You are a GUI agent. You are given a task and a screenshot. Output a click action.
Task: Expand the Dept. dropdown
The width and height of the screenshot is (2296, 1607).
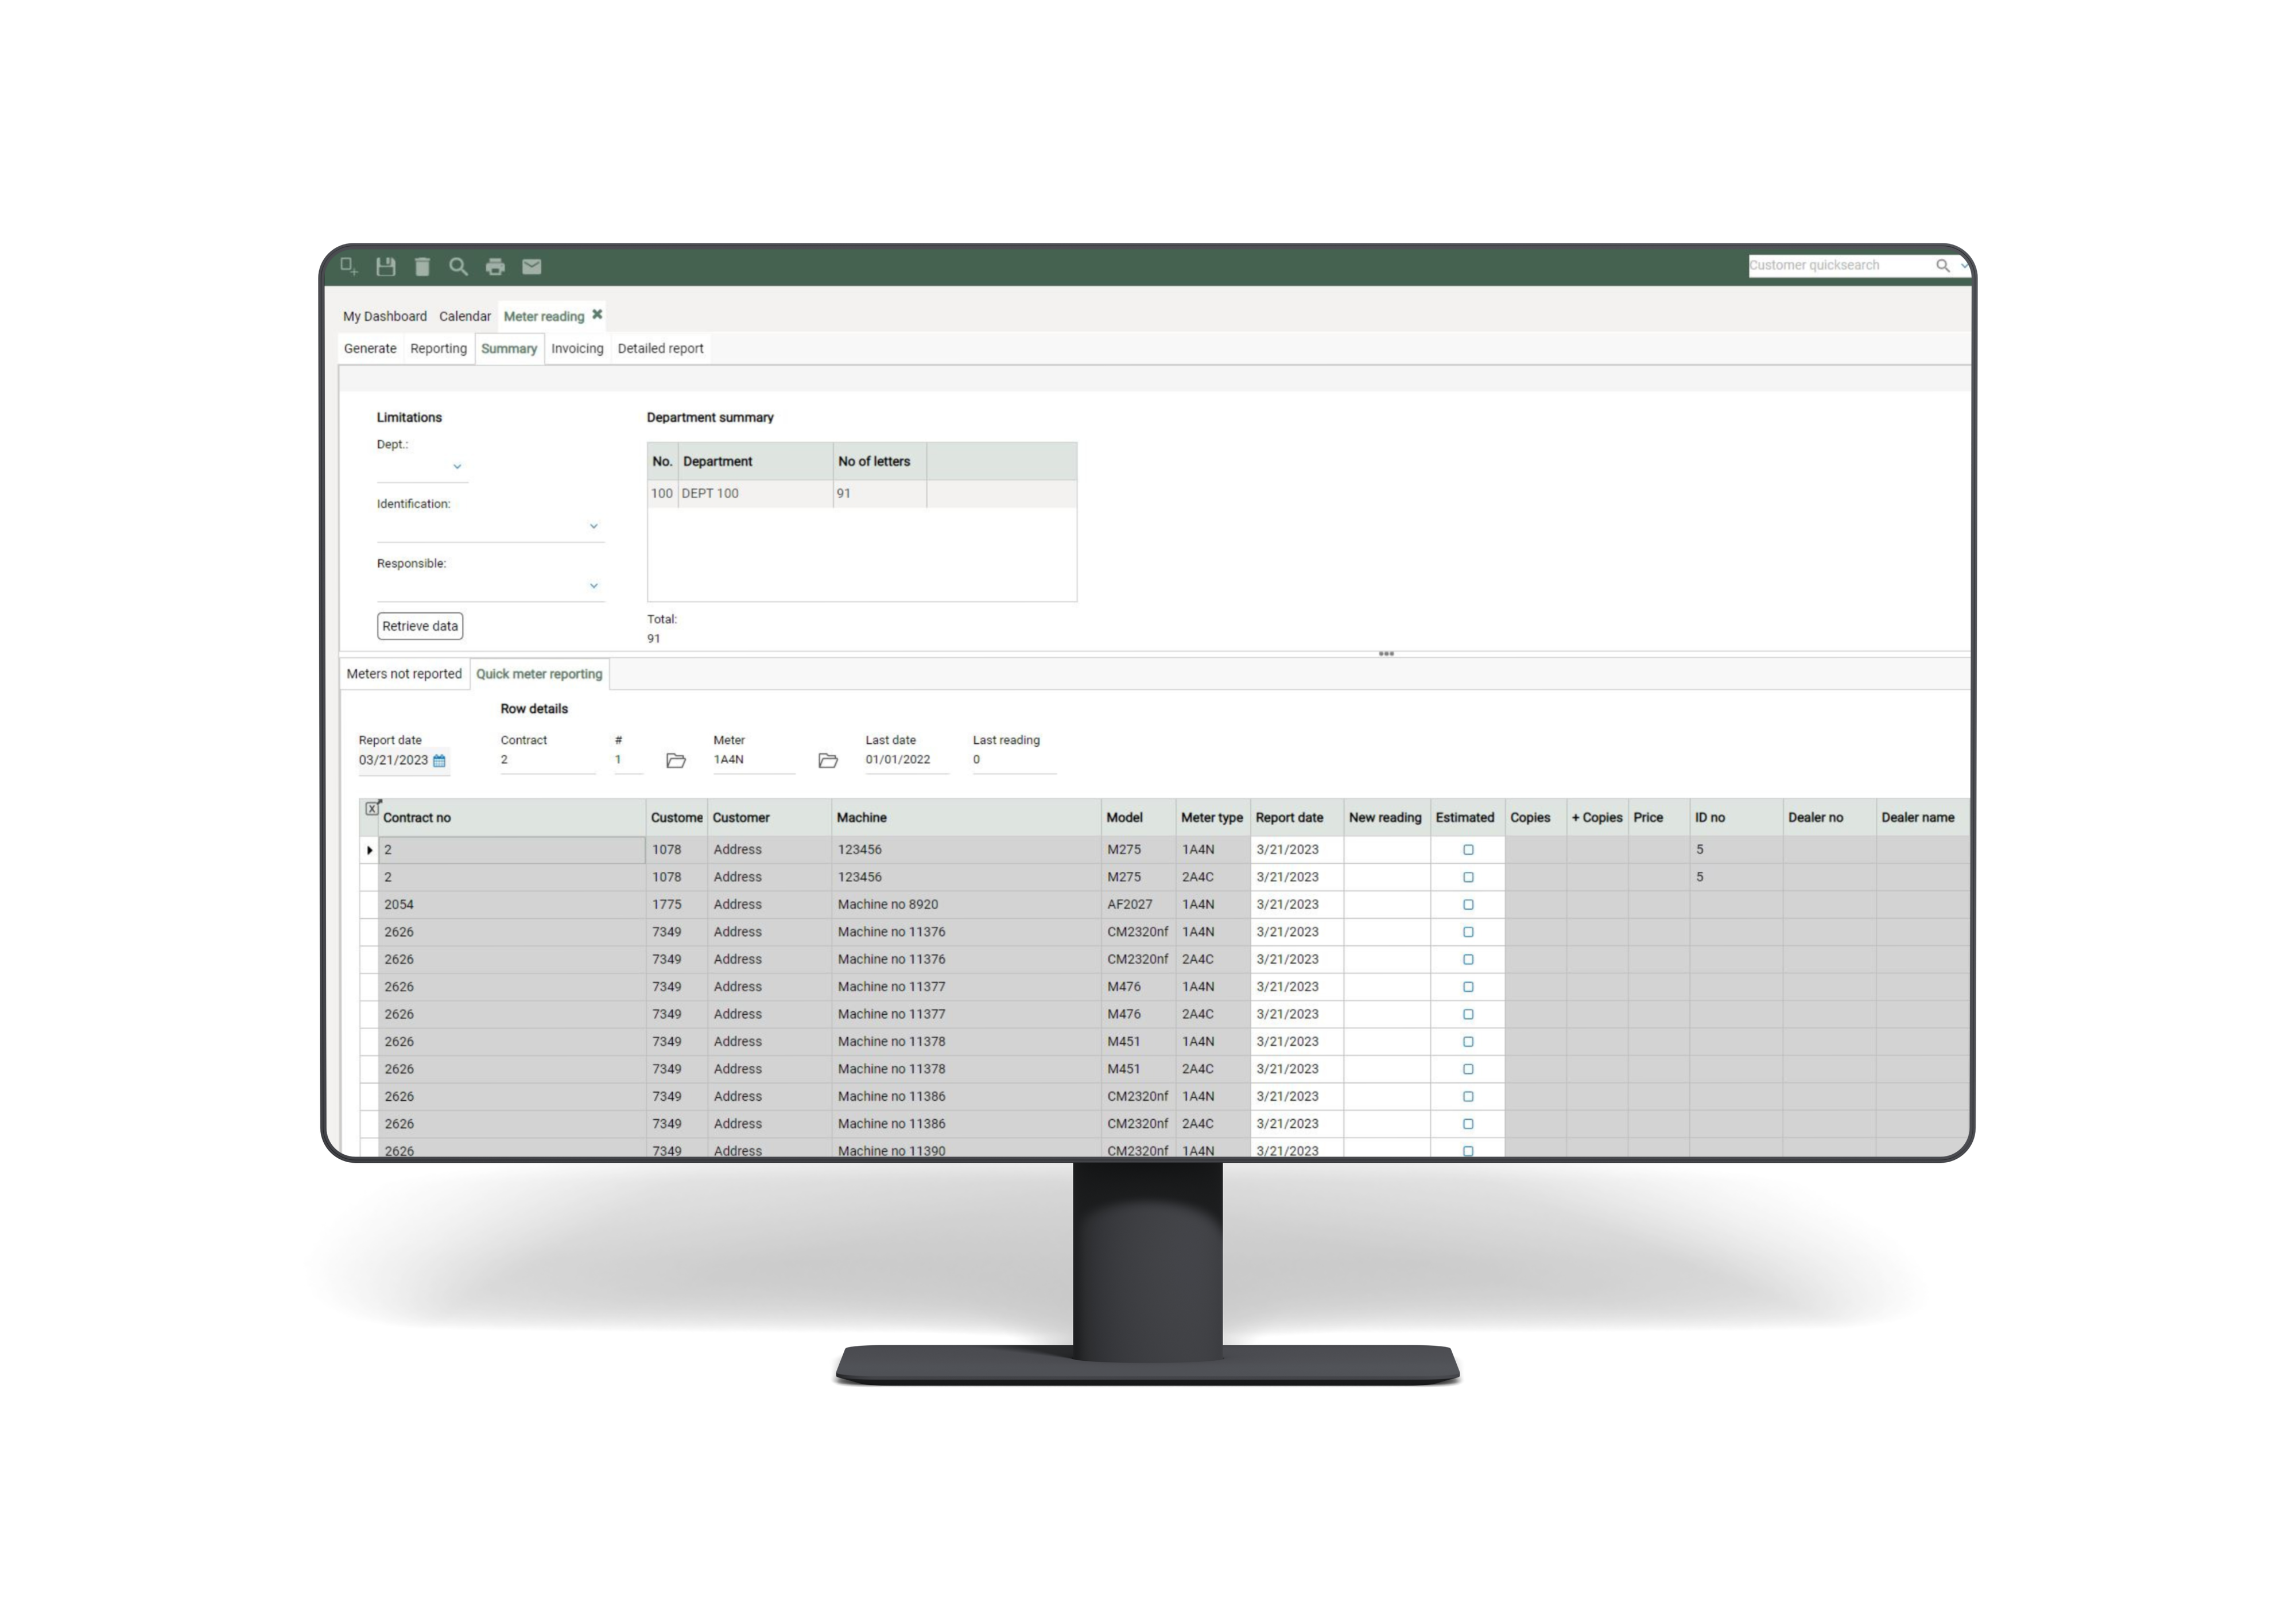(457, 467)
